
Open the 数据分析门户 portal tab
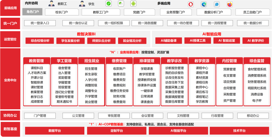(x=214, y=12)
